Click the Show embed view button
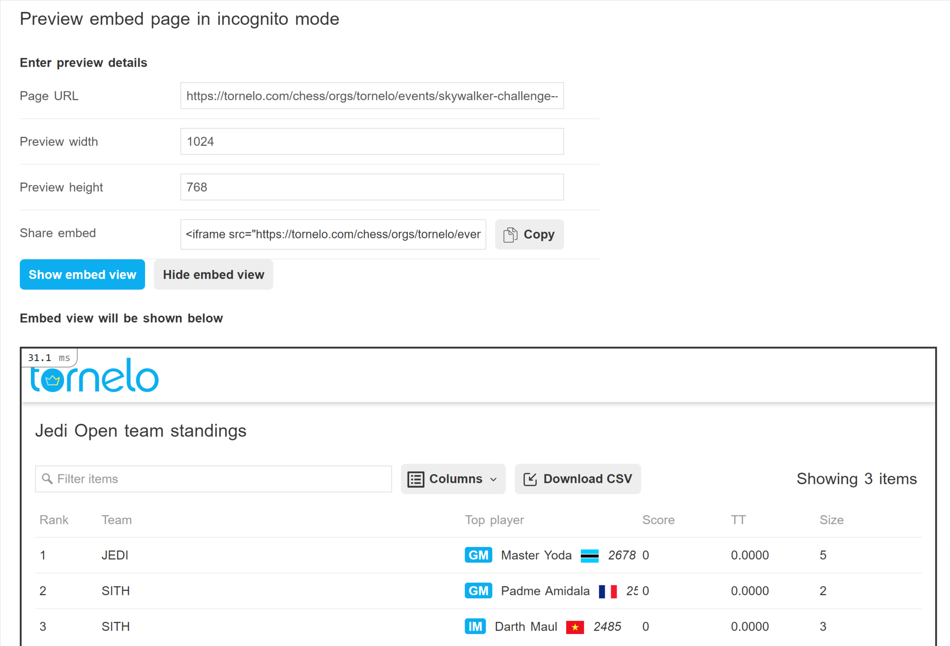Screen dimensions: 950x646 (x=82, y=274)
